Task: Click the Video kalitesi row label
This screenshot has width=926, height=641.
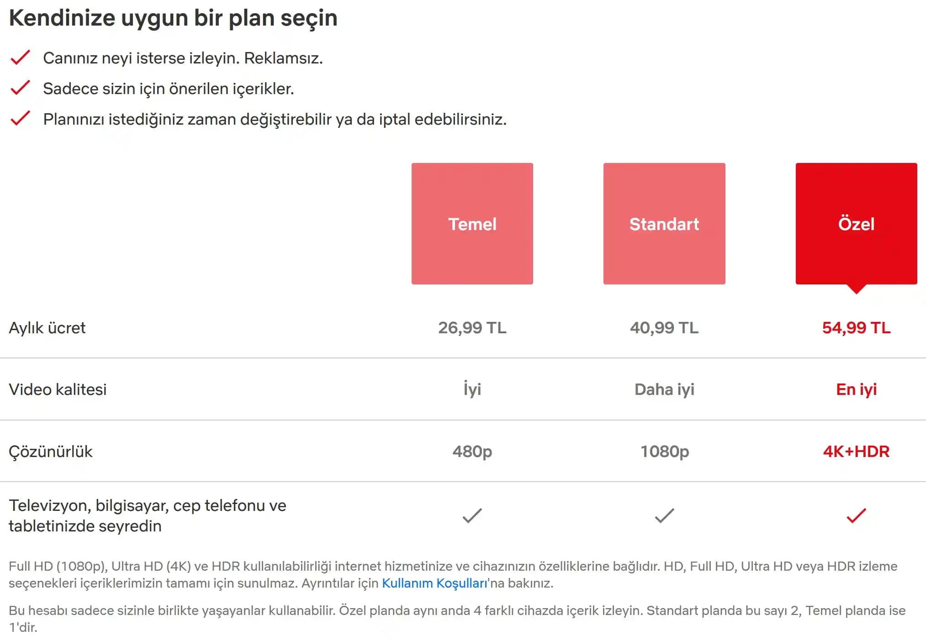Action: click(58, 389)
